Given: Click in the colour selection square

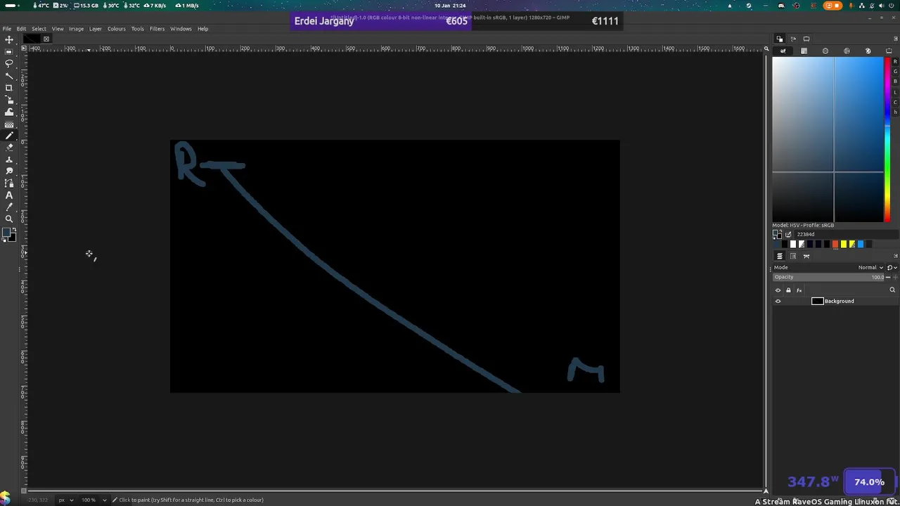Looking at the screenshot, I should pos(828,139).
